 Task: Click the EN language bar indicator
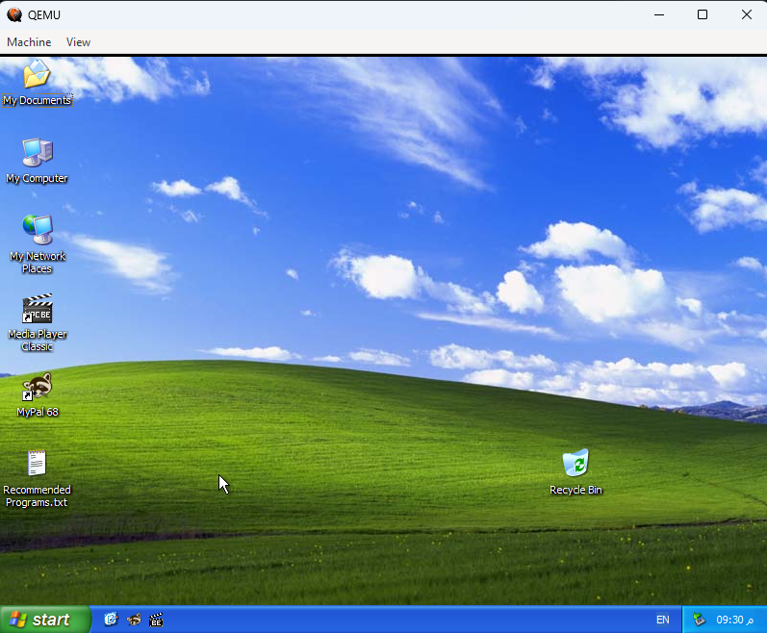(x=663, y=620)
